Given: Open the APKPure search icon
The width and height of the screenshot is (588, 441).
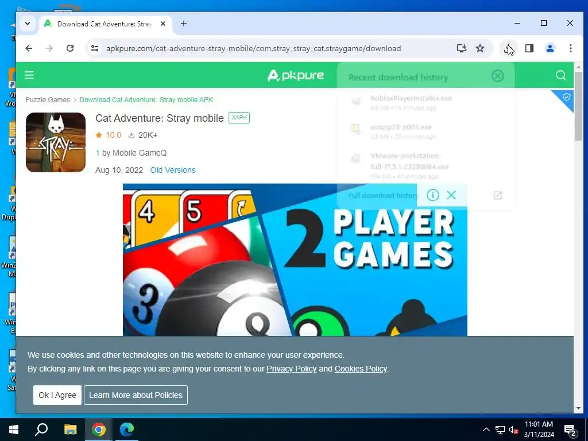Looking at the screenshot, I should (560, 75).
